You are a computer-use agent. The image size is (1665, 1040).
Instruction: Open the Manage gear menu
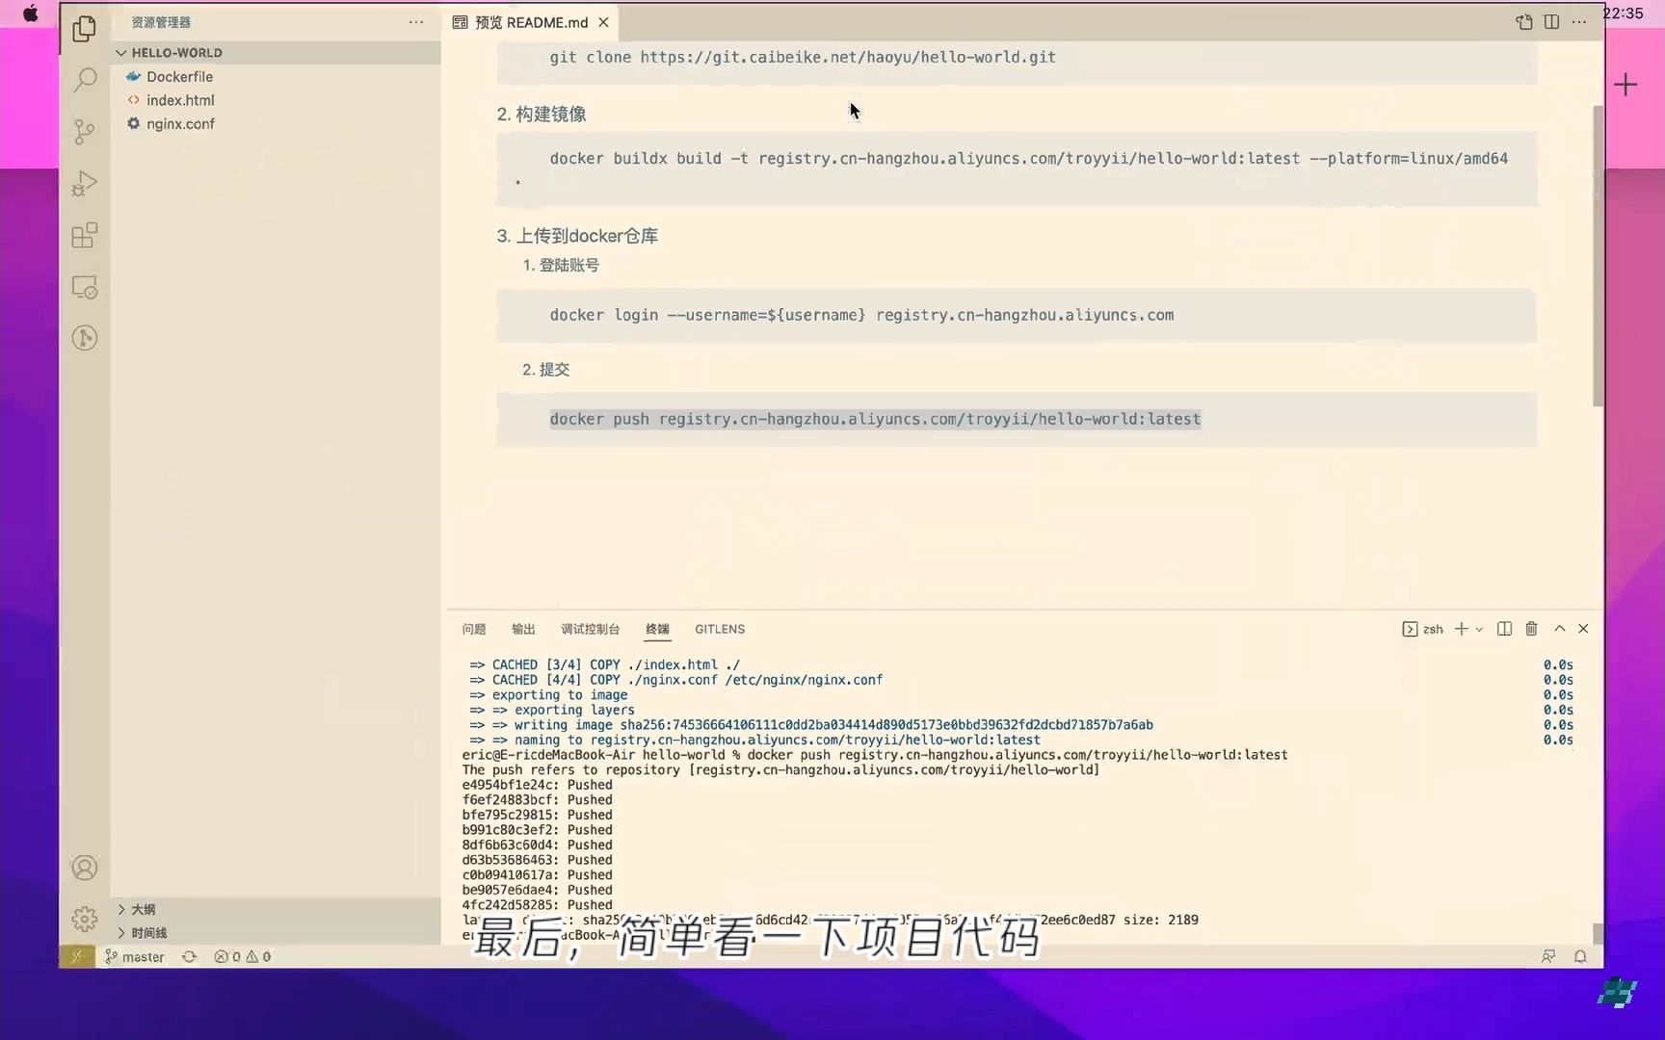(85, 919)
